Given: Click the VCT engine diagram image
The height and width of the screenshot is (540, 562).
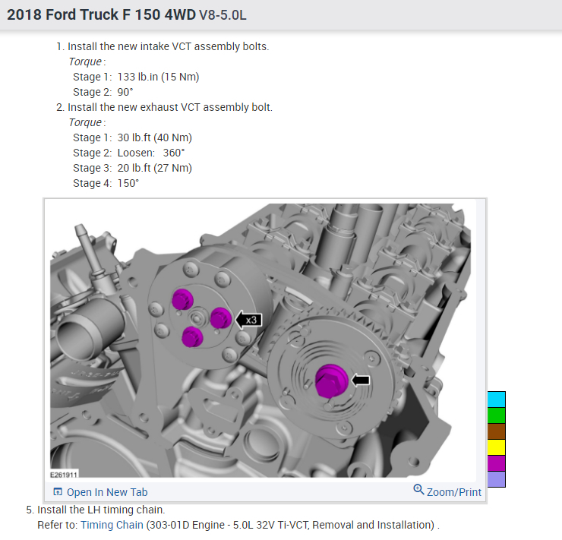Looking at the screenshot, I should point(260,340).
